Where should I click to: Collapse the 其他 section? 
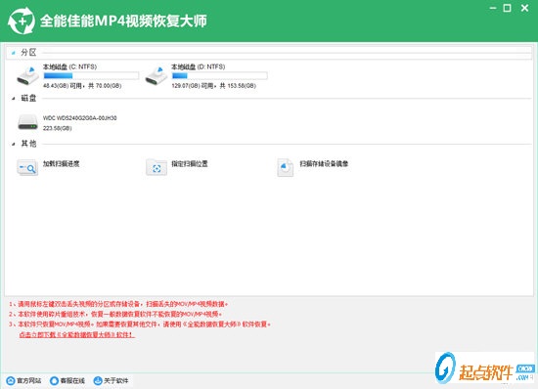(x=14, y=144)
